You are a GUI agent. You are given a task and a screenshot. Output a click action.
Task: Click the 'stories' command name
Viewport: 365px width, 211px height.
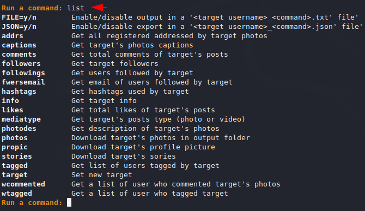pyautogui.click(x=17, y=156)
